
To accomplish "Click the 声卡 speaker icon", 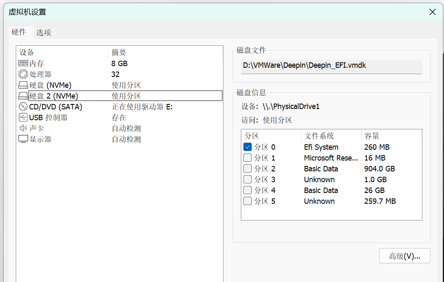I will 23,128.
